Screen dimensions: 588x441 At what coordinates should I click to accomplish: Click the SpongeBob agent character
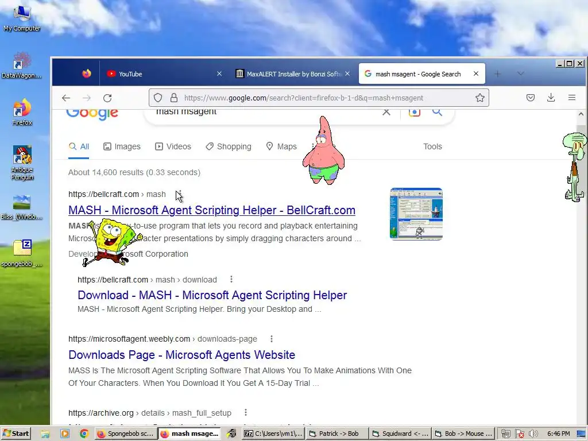tap(112, 243)
